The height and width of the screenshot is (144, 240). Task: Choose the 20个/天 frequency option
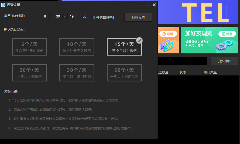[29, 73]
